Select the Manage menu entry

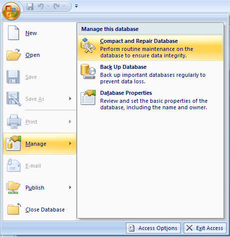click(x=40, y=144)
